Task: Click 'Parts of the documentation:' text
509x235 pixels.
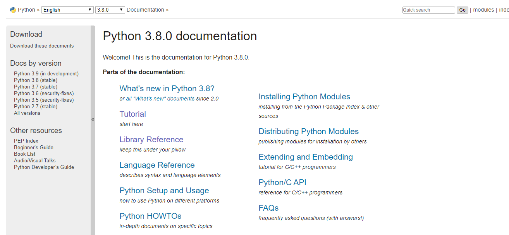Action: pyautogui.click(x=144, y=72)
